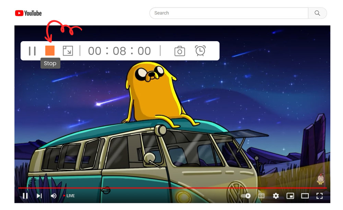343x210 pixels.
Task: Click inside the YouTube search field
Action: (229, 13)
